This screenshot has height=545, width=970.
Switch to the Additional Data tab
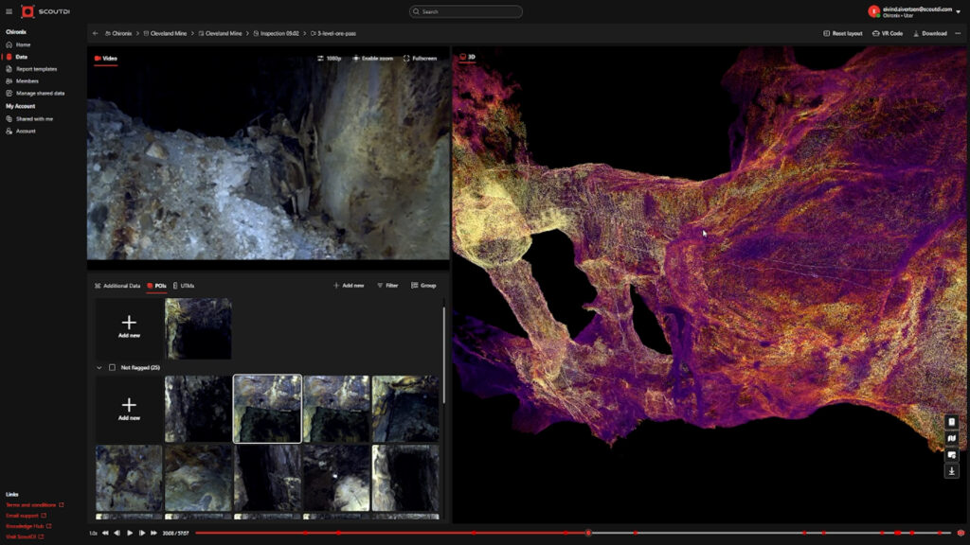pos(117,285)
